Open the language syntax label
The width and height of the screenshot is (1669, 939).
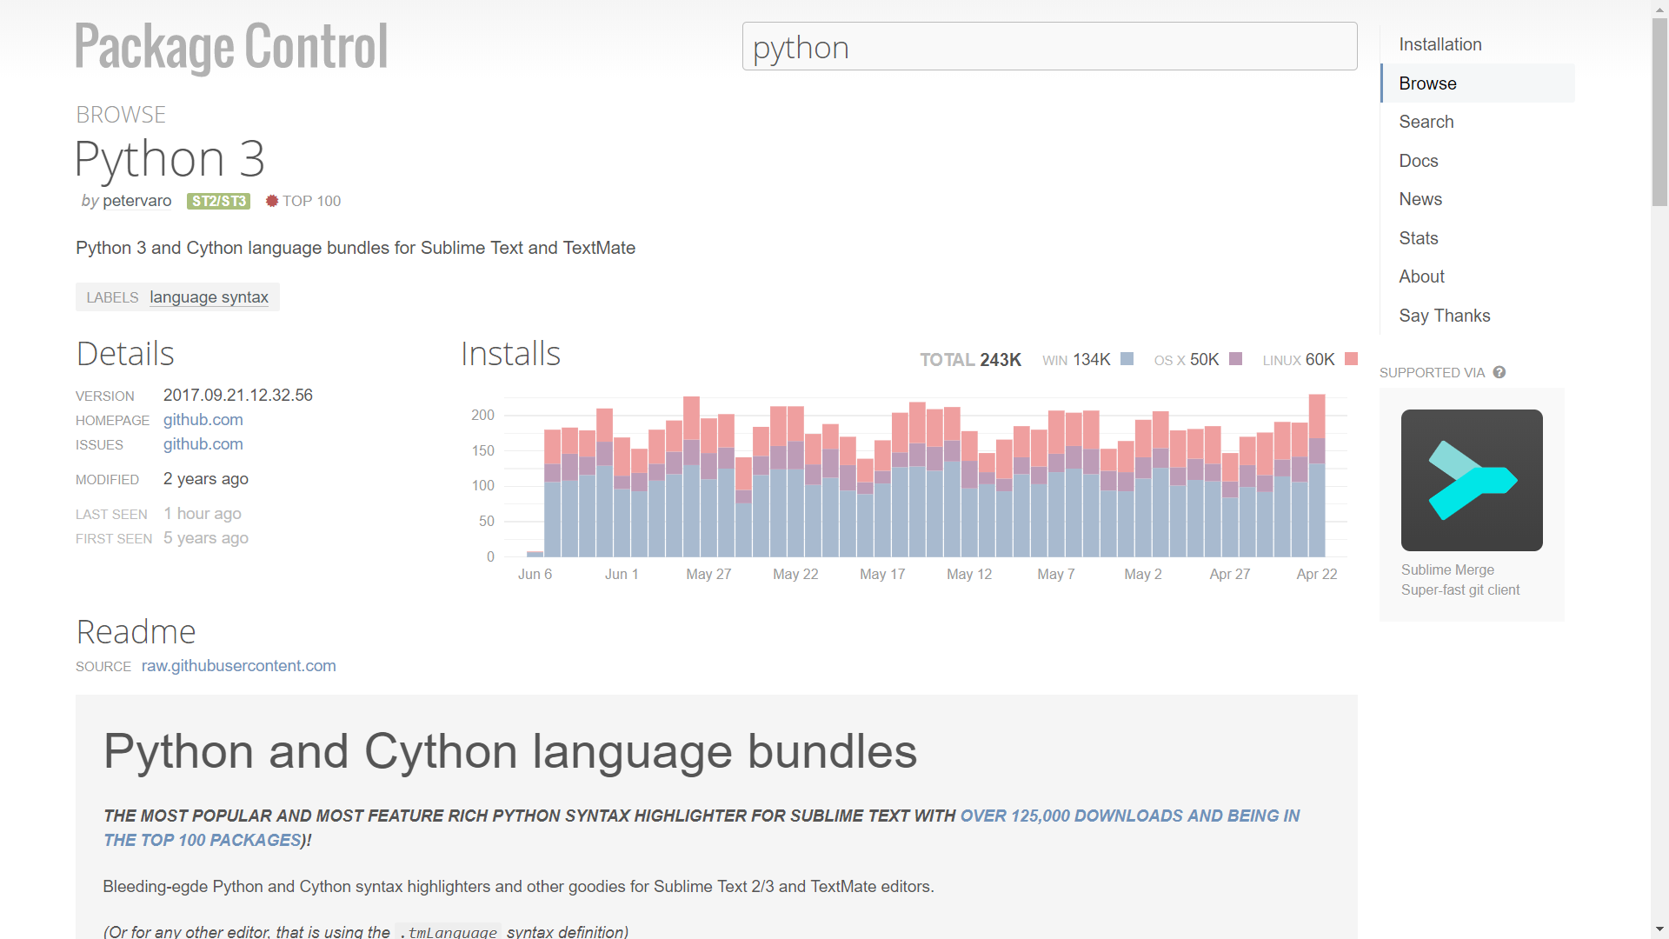pos(209,297)
